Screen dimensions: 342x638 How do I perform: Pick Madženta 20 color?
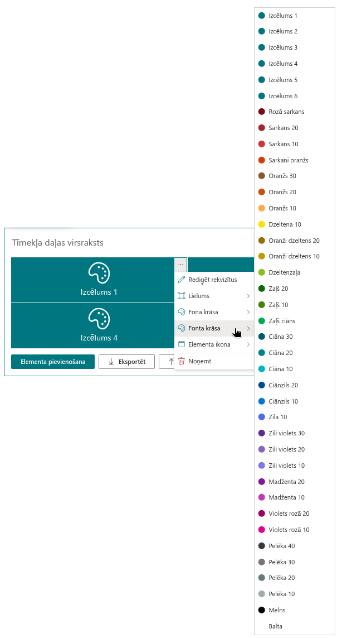click(295, 482)
